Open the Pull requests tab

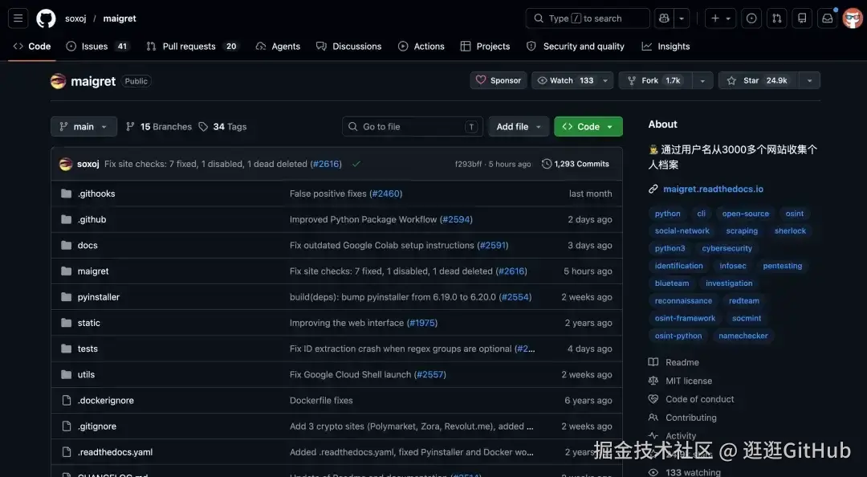coord(191,47)
